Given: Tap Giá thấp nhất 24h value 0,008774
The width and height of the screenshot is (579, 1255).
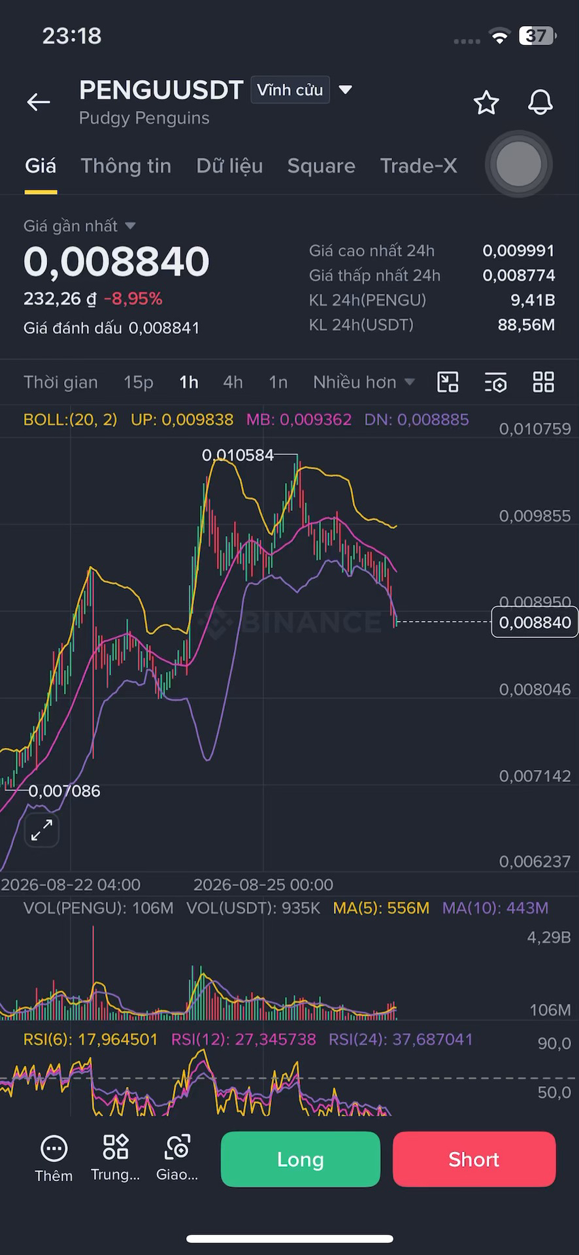Looking at the screenshot, I should click(x=518, y=276).
